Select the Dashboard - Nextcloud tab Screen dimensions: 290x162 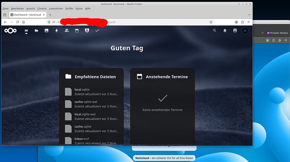pos(28,15)
